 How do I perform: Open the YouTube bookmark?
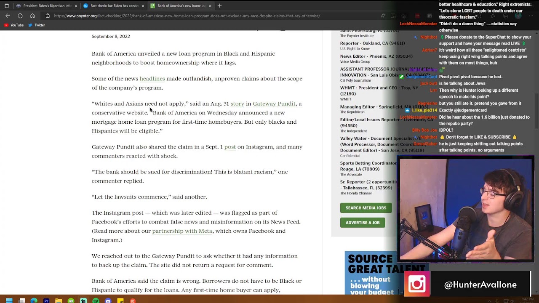point(13,25)
